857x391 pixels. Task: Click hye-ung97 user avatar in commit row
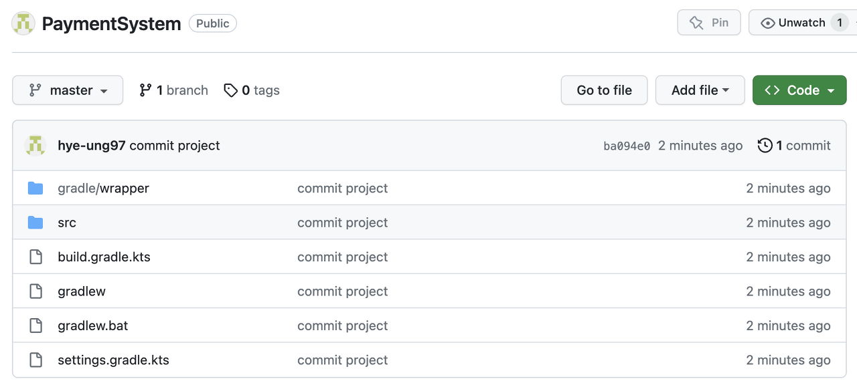coord(35,146)
